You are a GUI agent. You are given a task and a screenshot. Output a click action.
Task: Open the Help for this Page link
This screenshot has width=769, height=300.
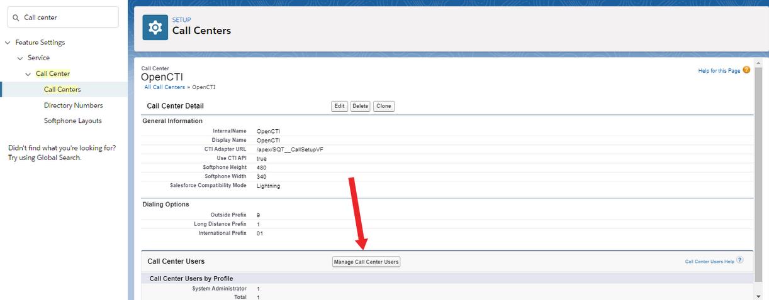click(719, 71)
